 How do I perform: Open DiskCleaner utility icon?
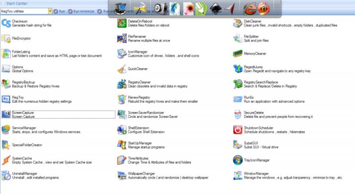click(x=238, y=23)
